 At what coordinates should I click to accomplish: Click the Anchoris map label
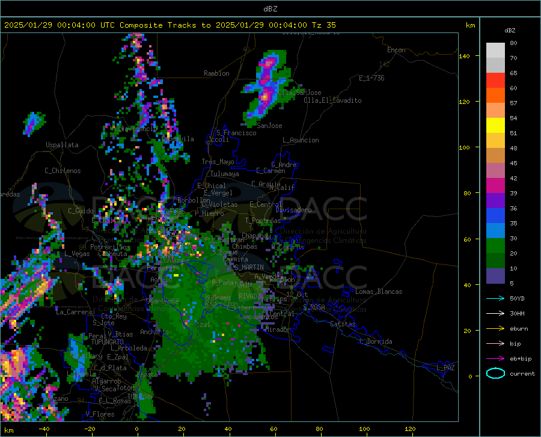point(154,332)
